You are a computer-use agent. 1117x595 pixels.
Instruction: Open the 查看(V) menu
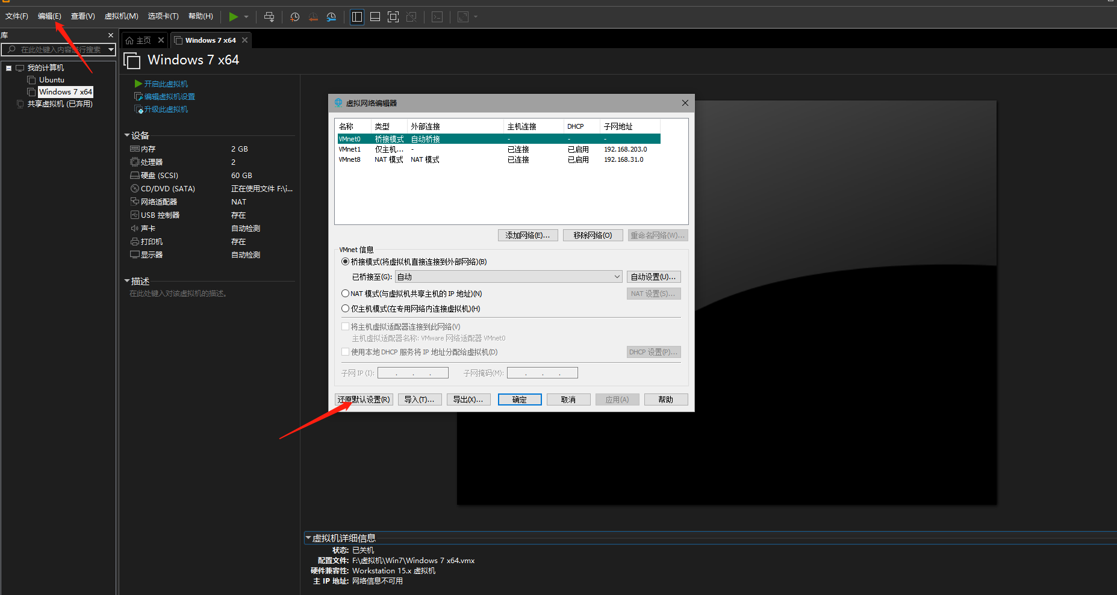83,16
